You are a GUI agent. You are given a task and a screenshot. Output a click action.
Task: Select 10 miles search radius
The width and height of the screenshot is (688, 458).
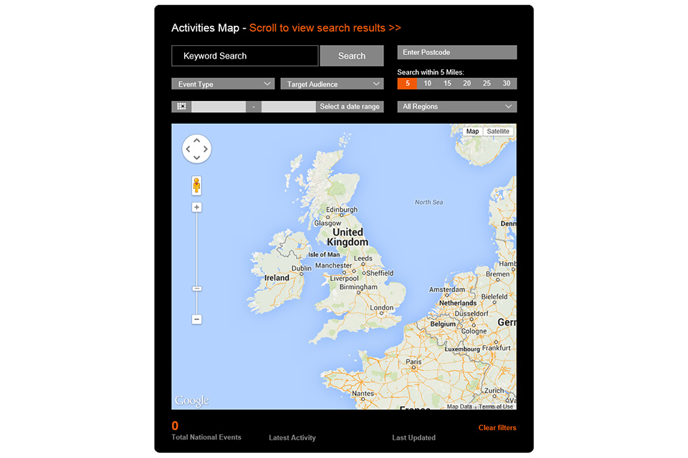427,84
